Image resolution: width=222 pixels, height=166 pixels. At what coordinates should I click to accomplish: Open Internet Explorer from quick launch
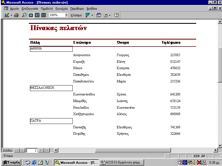[34, 162]
